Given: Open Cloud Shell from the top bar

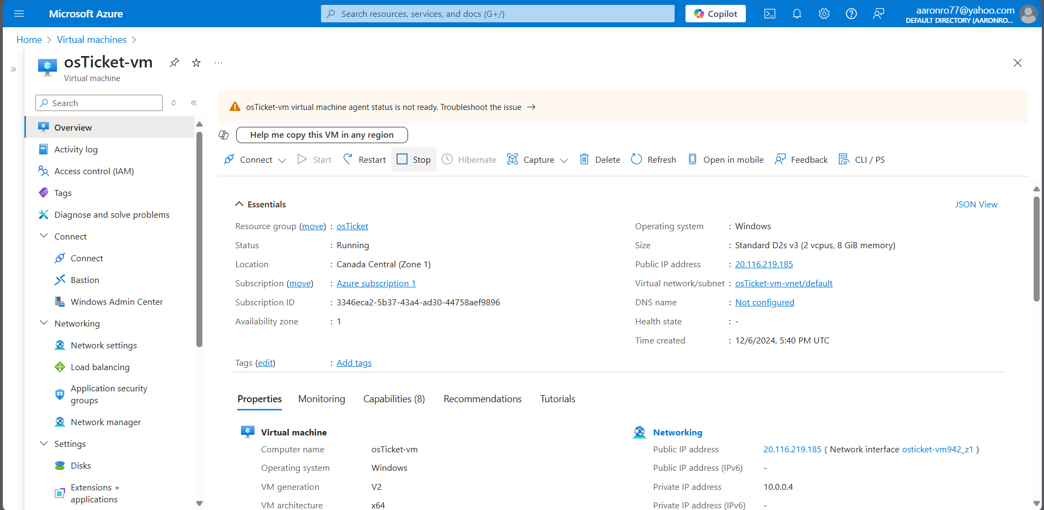Looking at the screenshot, I should 770,14.
